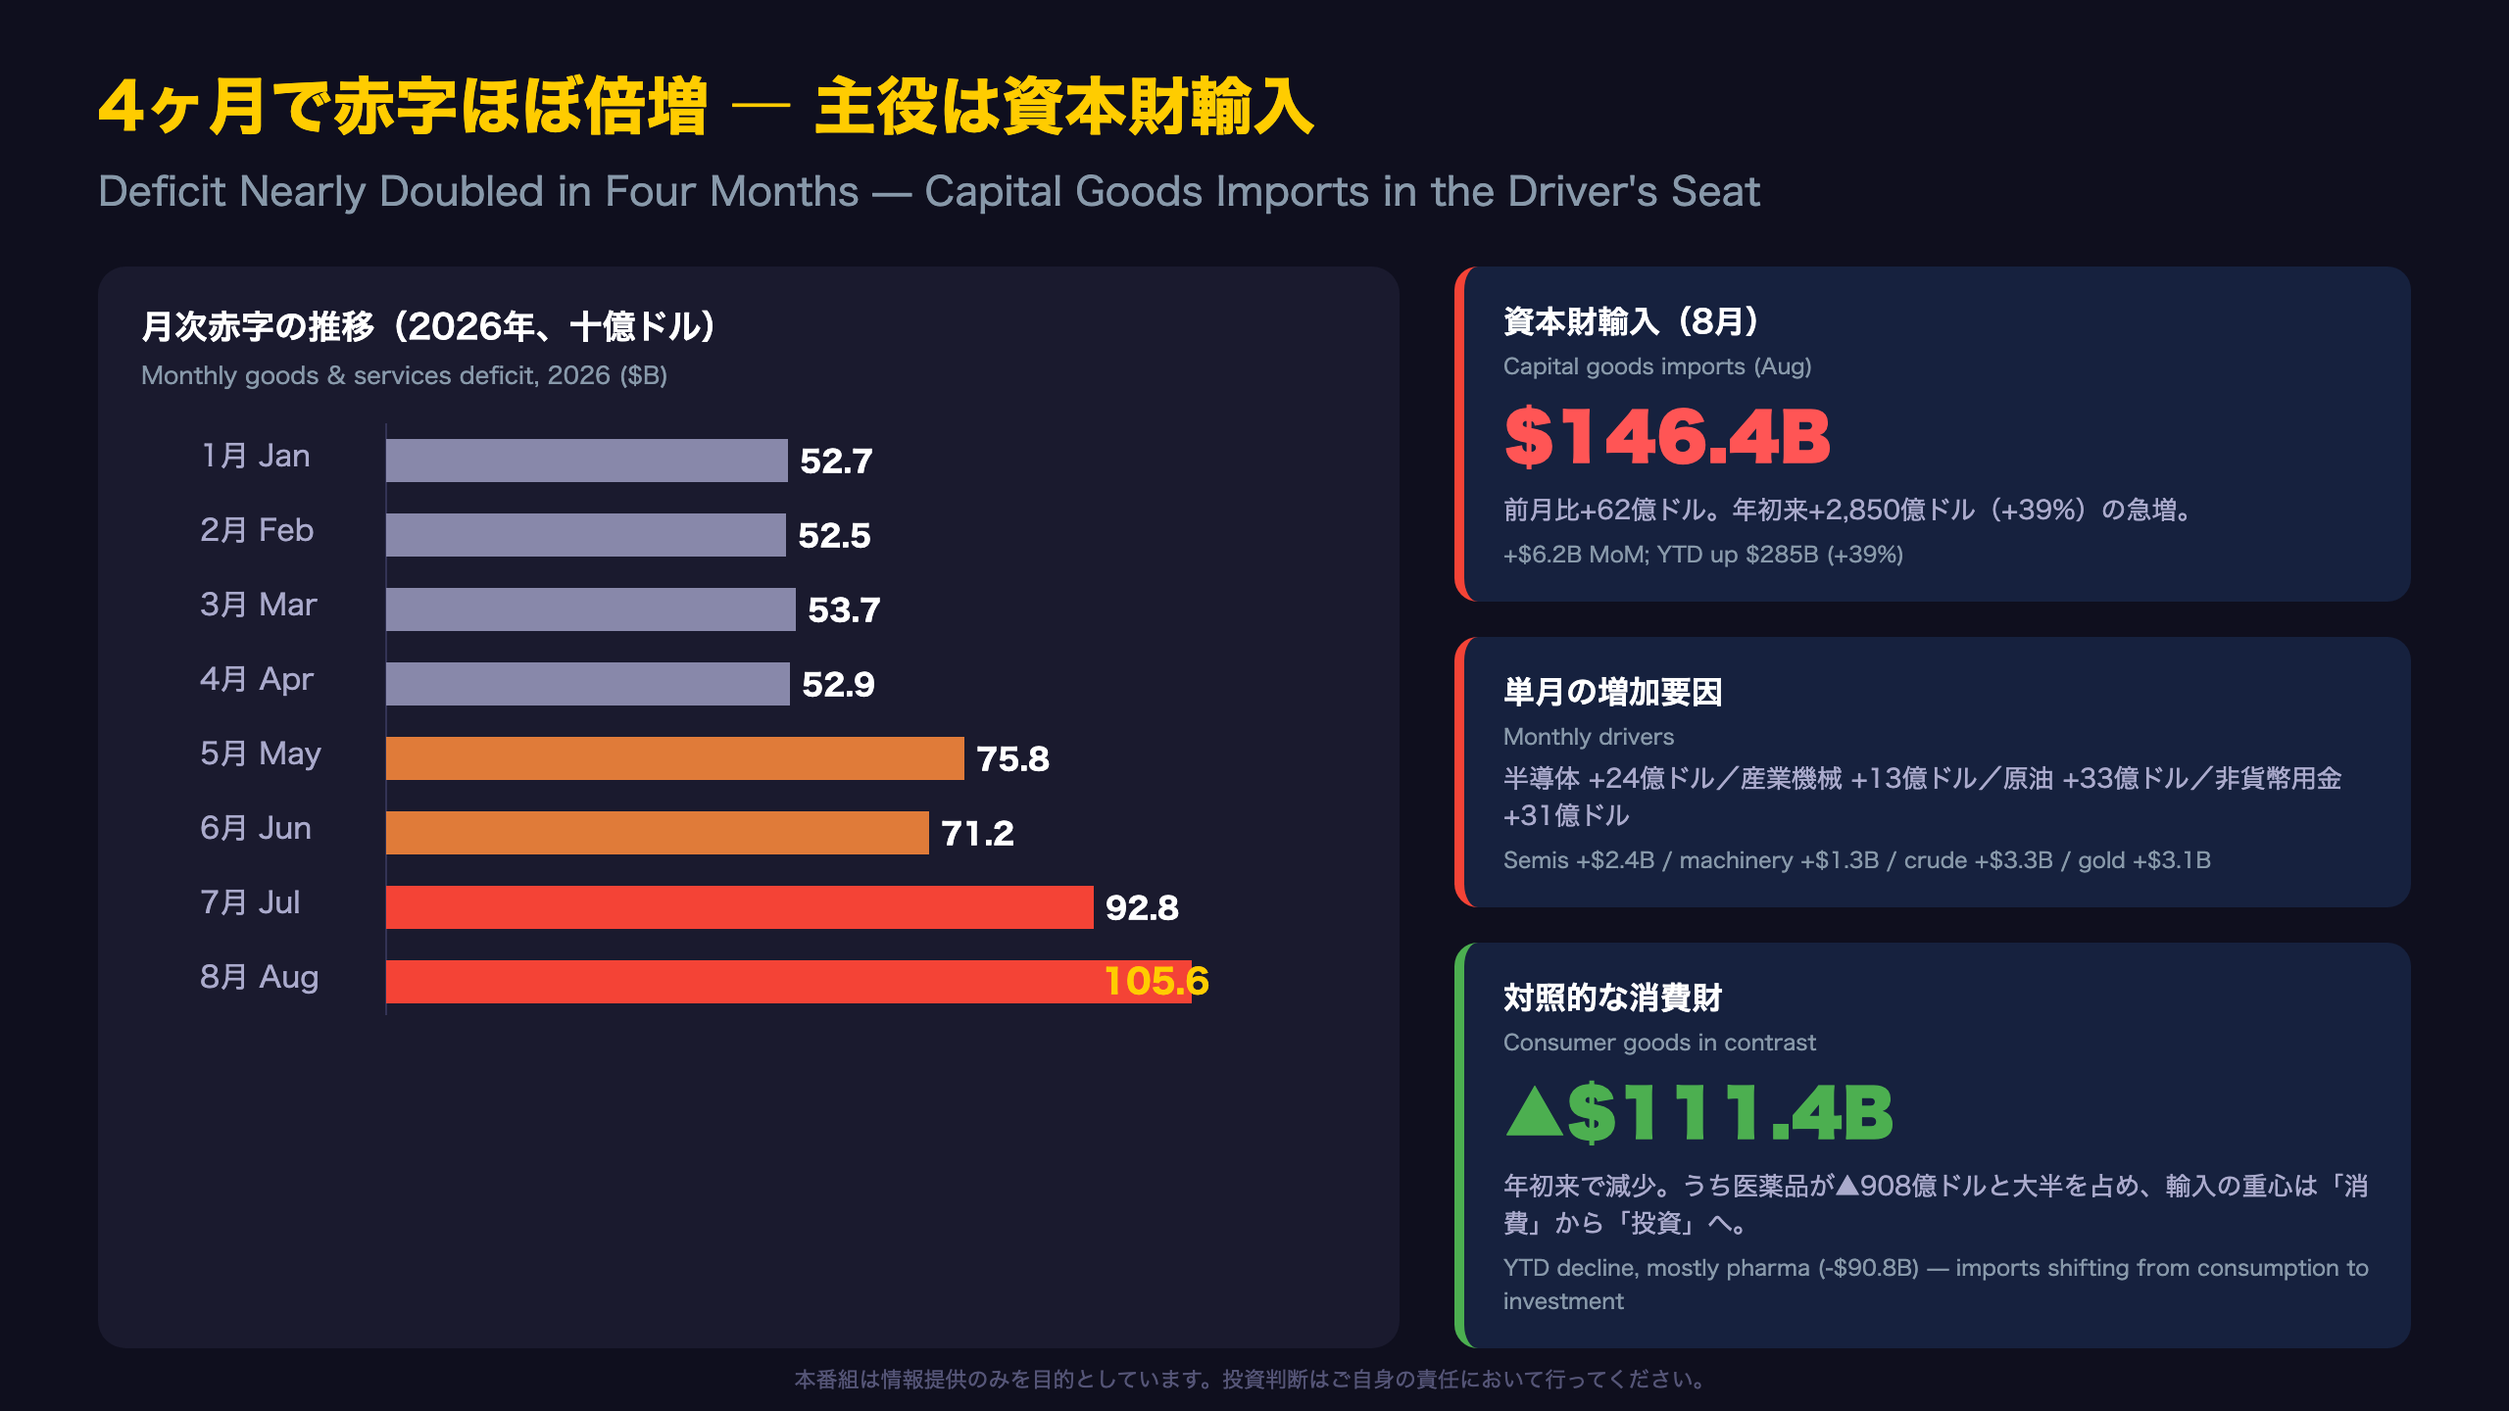Click card heading '対照的な消費財'
2509x1411 pixels.
point(1612,997)
